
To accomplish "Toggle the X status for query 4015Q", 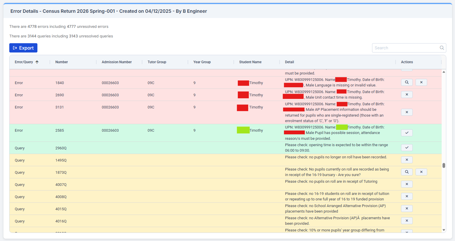I will click(407, 209).
